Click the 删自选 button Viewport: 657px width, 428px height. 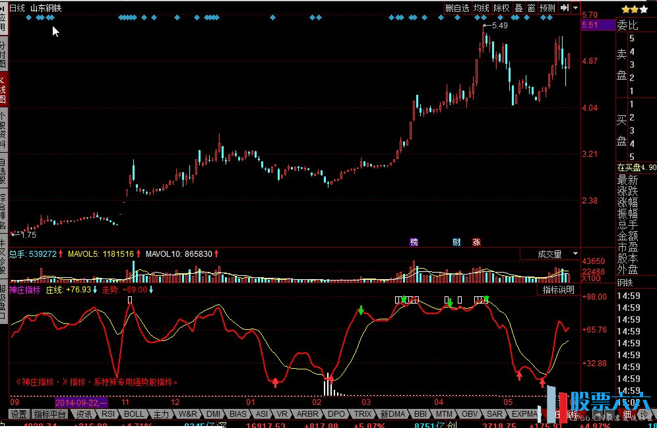coord(457,8)
